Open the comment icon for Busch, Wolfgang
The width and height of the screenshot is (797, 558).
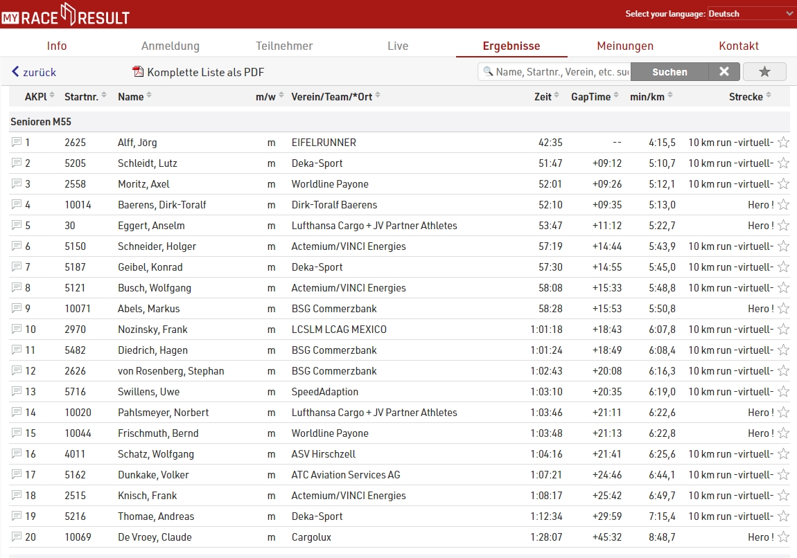point(16,288)
